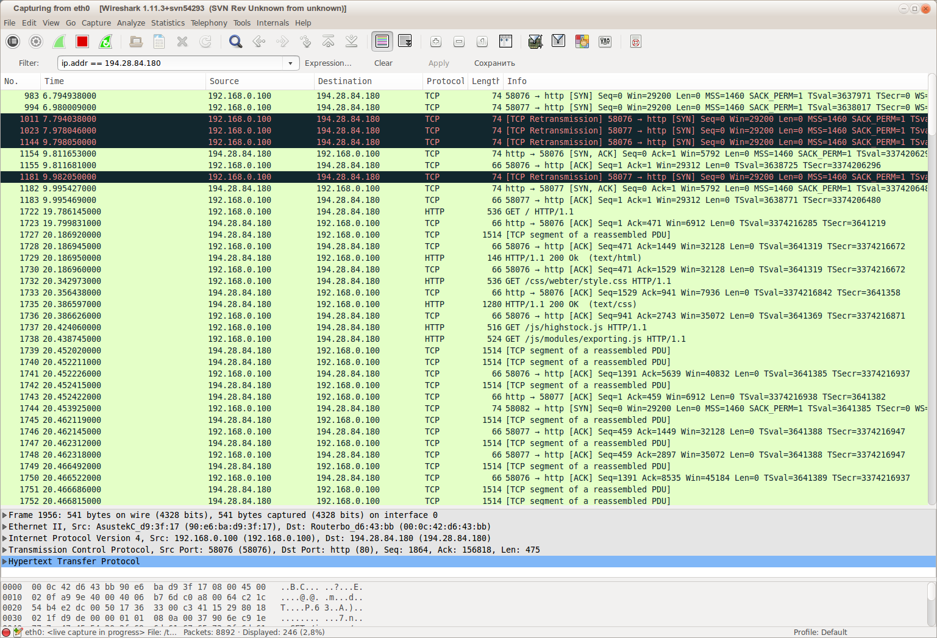The height and width of the screenshot is (638, 937).
Task: Open coloring rules icon
Action: click(x=582, y=41)
